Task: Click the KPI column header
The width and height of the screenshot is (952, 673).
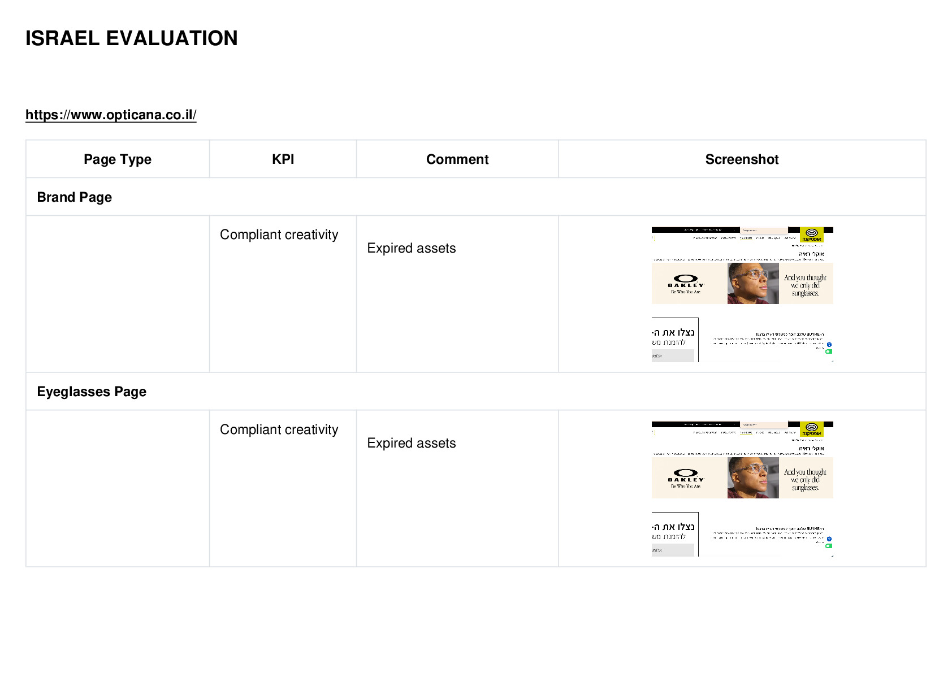Action: pyautogui.click(x=283, y=159)
